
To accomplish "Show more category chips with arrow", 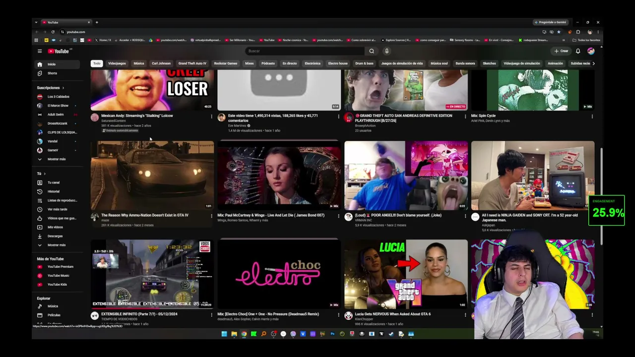I will pyautogui.click(x=593, y=63).
